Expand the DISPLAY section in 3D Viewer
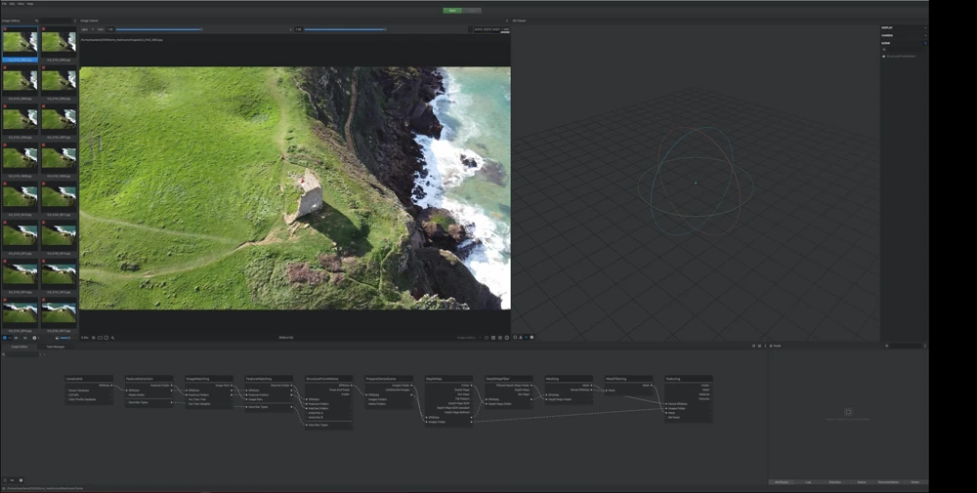977x493 pixels. 904,28
